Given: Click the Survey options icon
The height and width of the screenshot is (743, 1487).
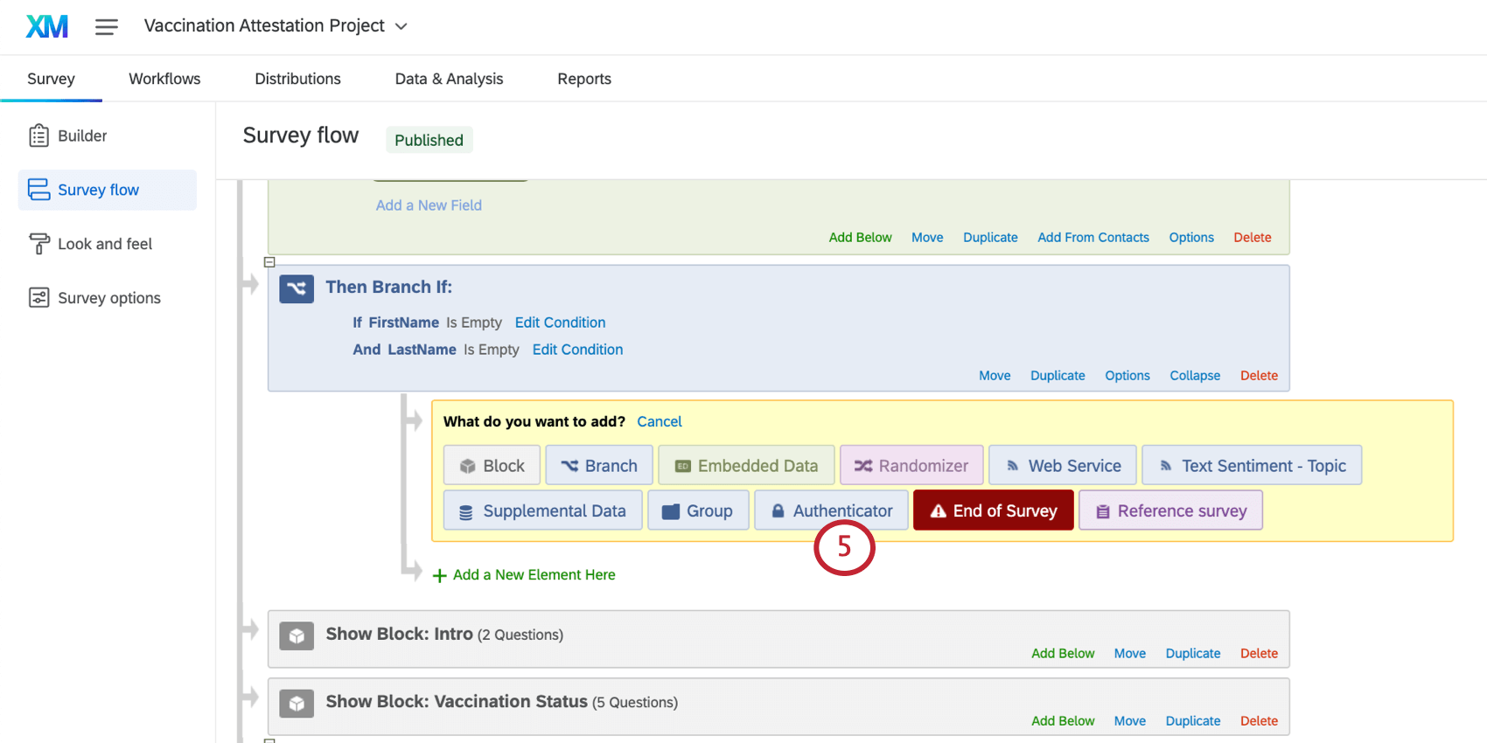Looking at the screenshot, I should pos(38,298).
